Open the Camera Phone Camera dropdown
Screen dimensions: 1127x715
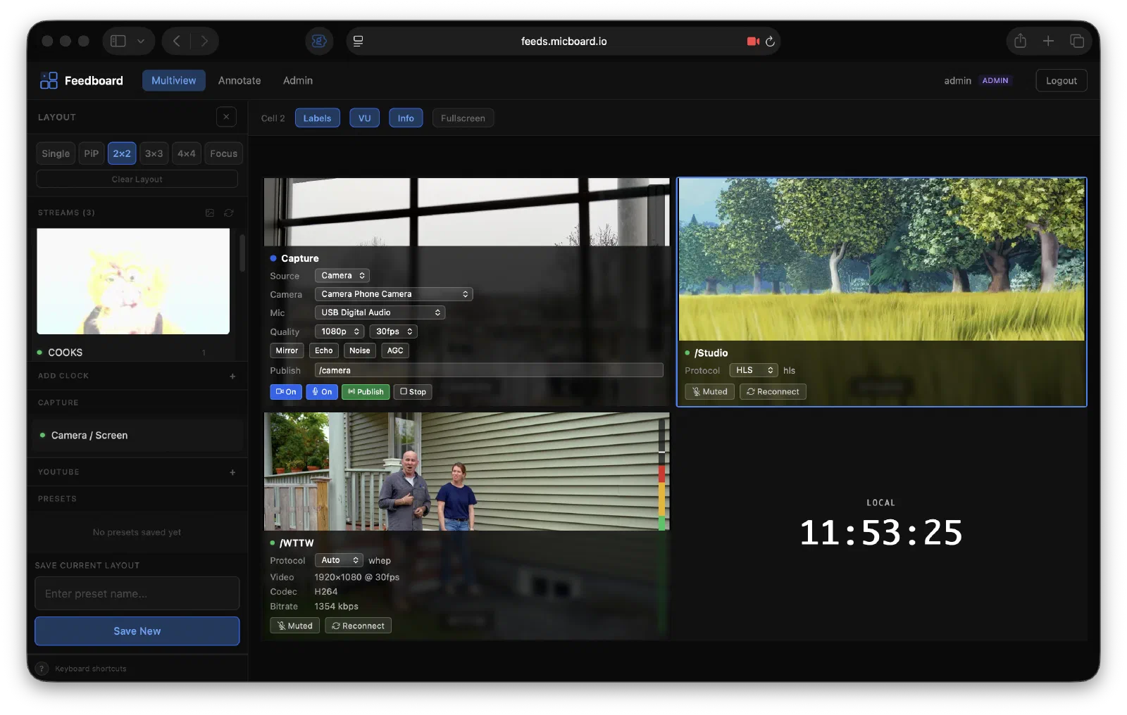pyautogui.click(x=394, y=294)
